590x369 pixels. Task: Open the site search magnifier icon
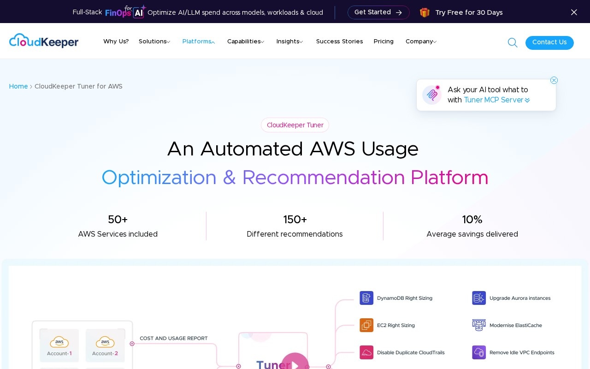coord(513,43)
